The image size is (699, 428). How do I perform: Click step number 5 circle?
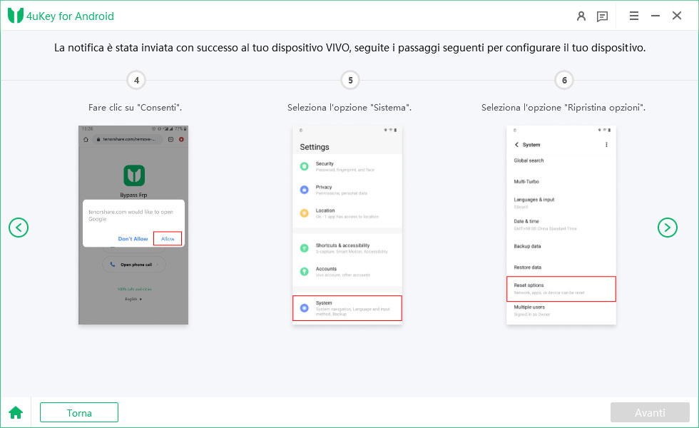[x=350, y=80]
